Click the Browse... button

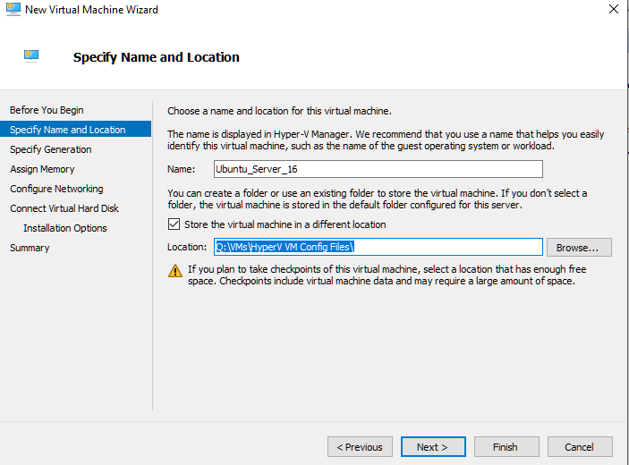(579, 248)
